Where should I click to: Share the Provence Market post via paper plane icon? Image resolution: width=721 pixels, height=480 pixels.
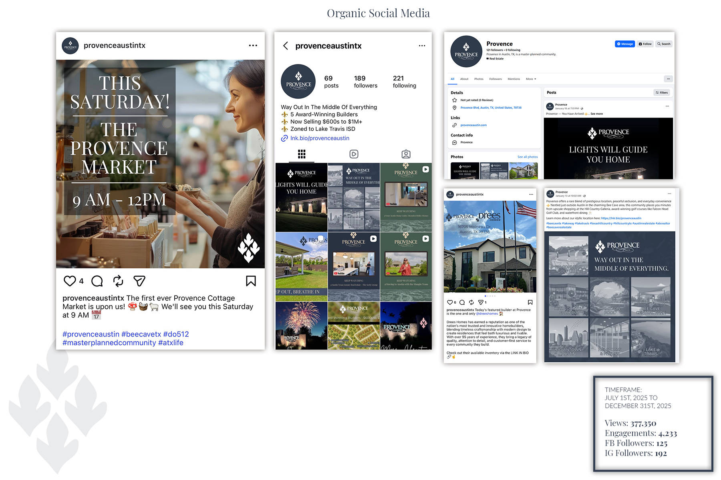(139, 281)
